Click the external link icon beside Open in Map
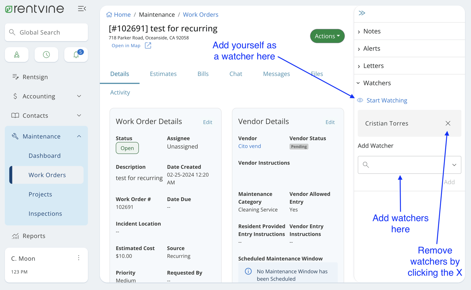 pyautogui.click(x=148, y=45)
